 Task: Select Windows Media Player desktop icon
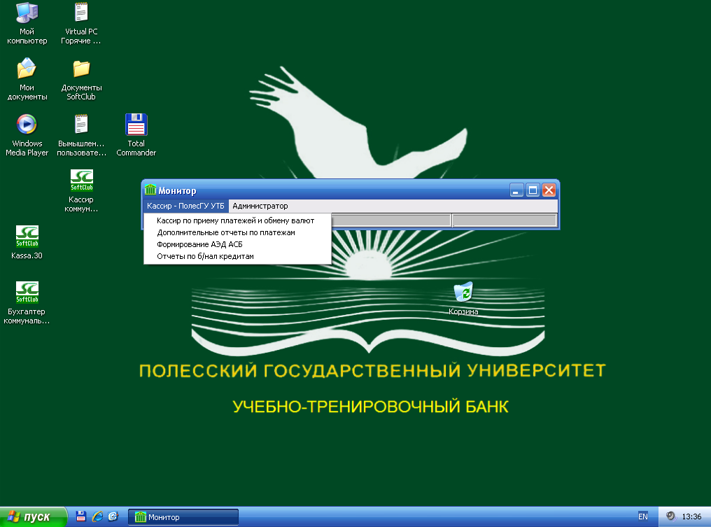click(27, 136)
